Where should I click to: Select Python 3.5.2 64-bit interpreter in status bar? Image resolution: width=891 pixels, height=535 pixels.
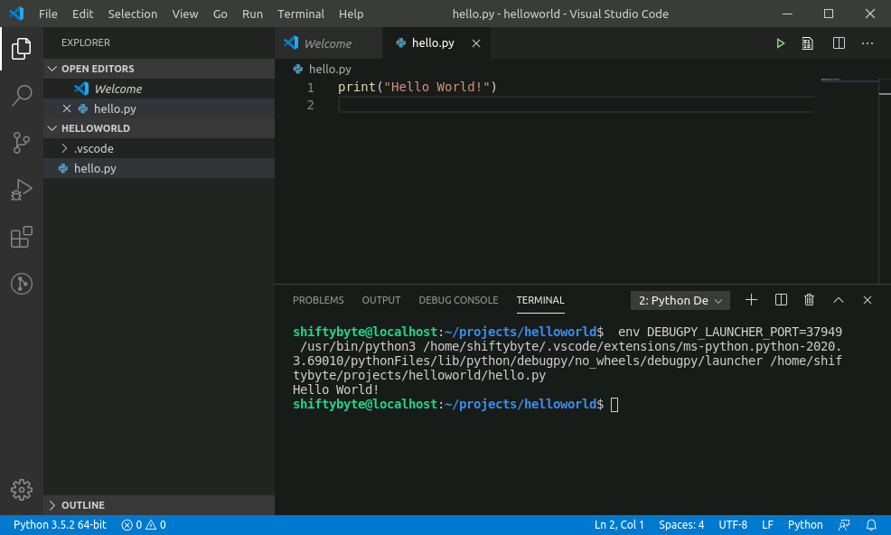click(x=60, y=525)
